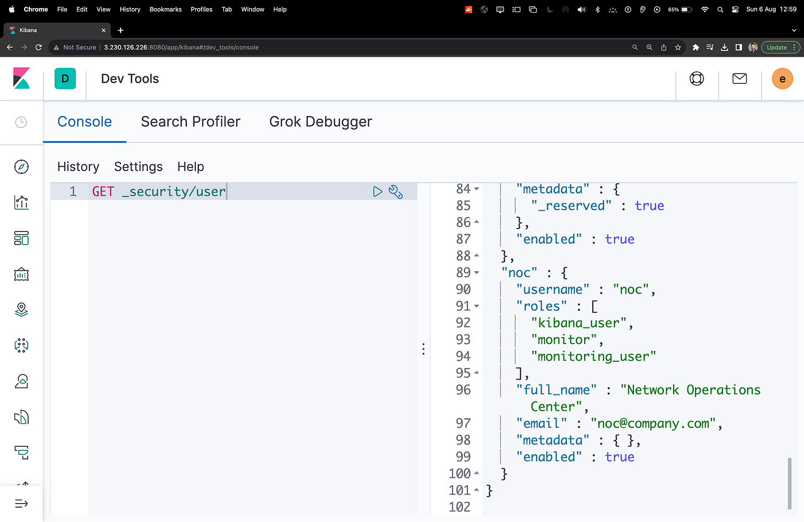
Task: Open the console Settings link
Action: pyautogui.click(x=138, y=167)
